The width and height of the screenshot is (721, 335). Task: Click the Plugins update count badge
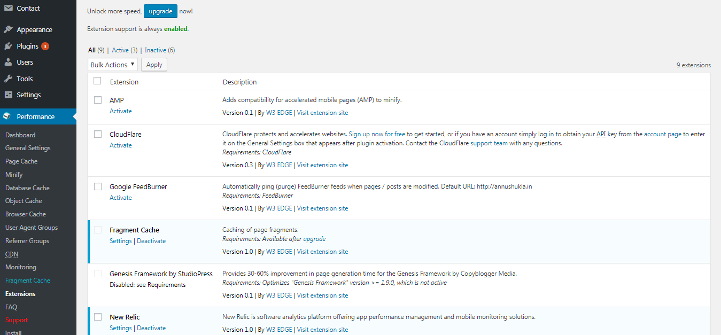45,46
